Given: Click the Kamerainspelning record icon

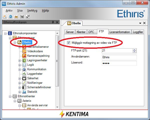Looking at the screenshot, I should (x=24, y=56).
